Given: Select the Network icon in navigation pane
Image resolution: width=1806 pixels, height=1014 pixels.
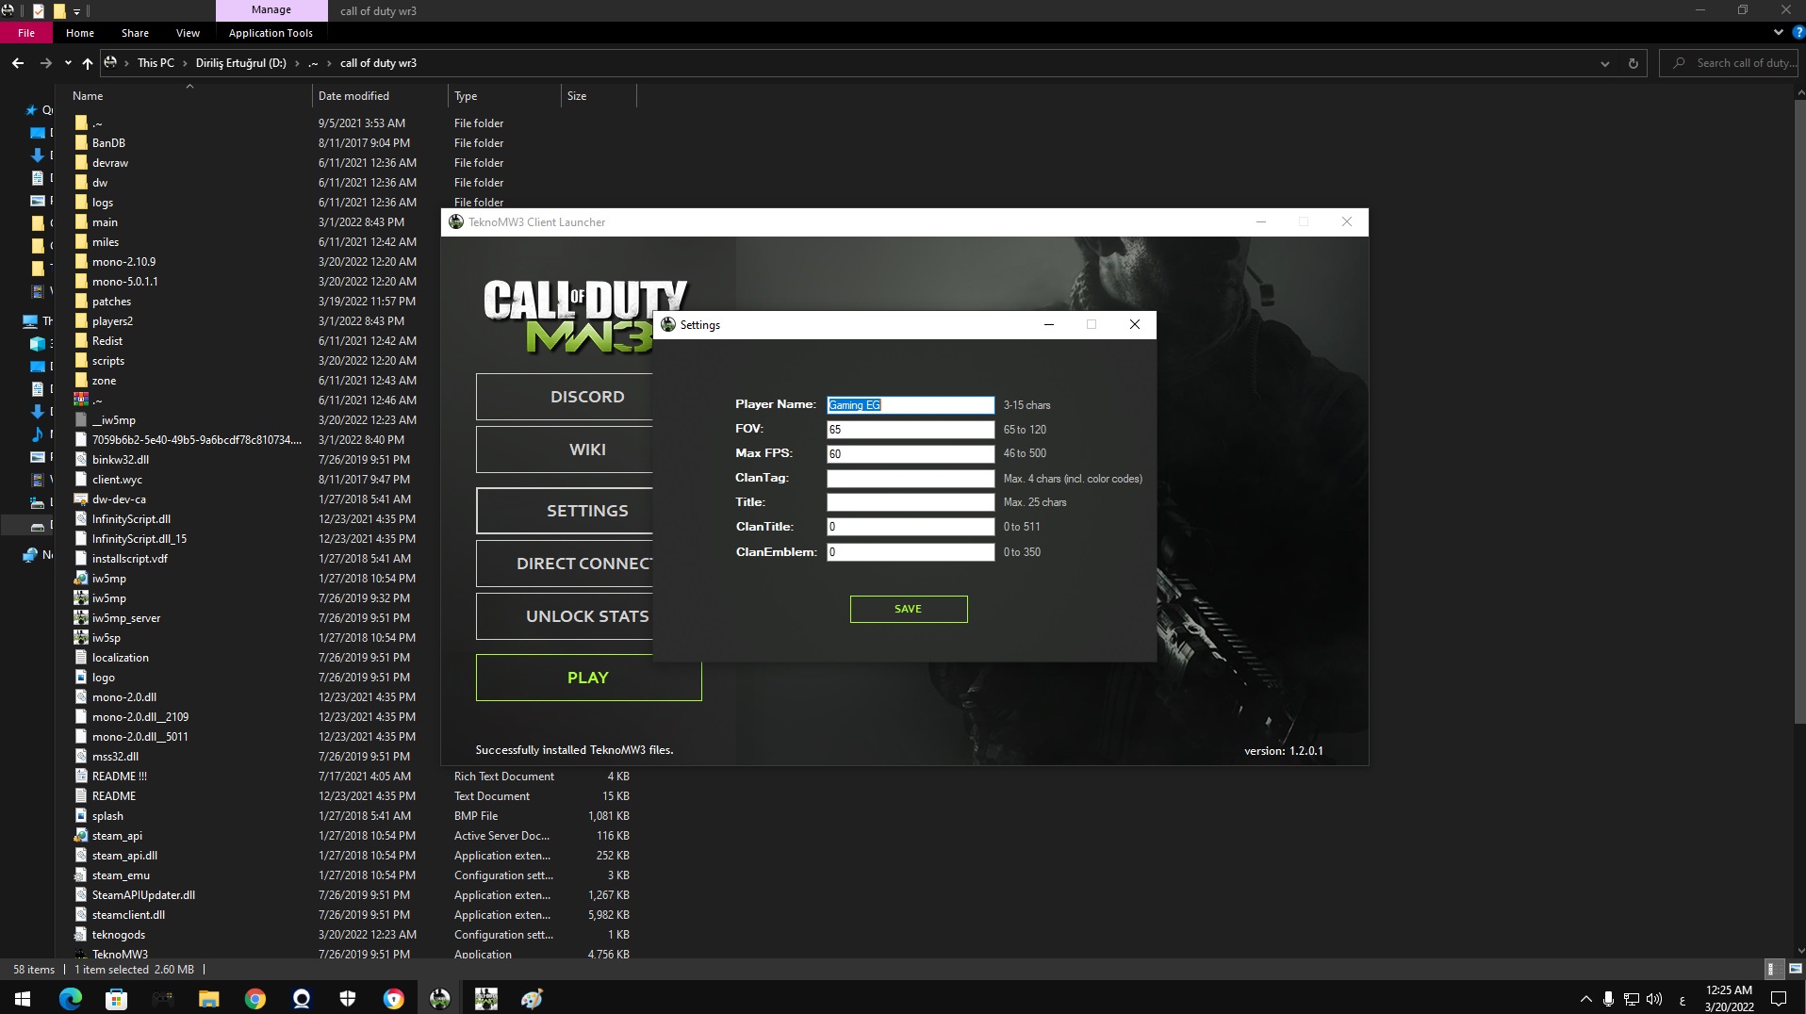Looking at the screenshot, I should 30,555.
